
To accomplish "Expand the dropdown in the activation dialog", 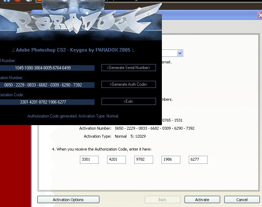I will tap(180, 53).
